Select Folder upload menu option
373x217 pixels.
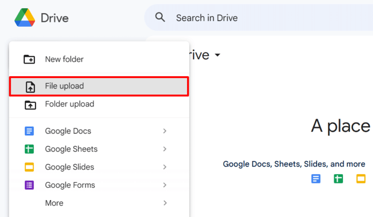coord(69,104)
